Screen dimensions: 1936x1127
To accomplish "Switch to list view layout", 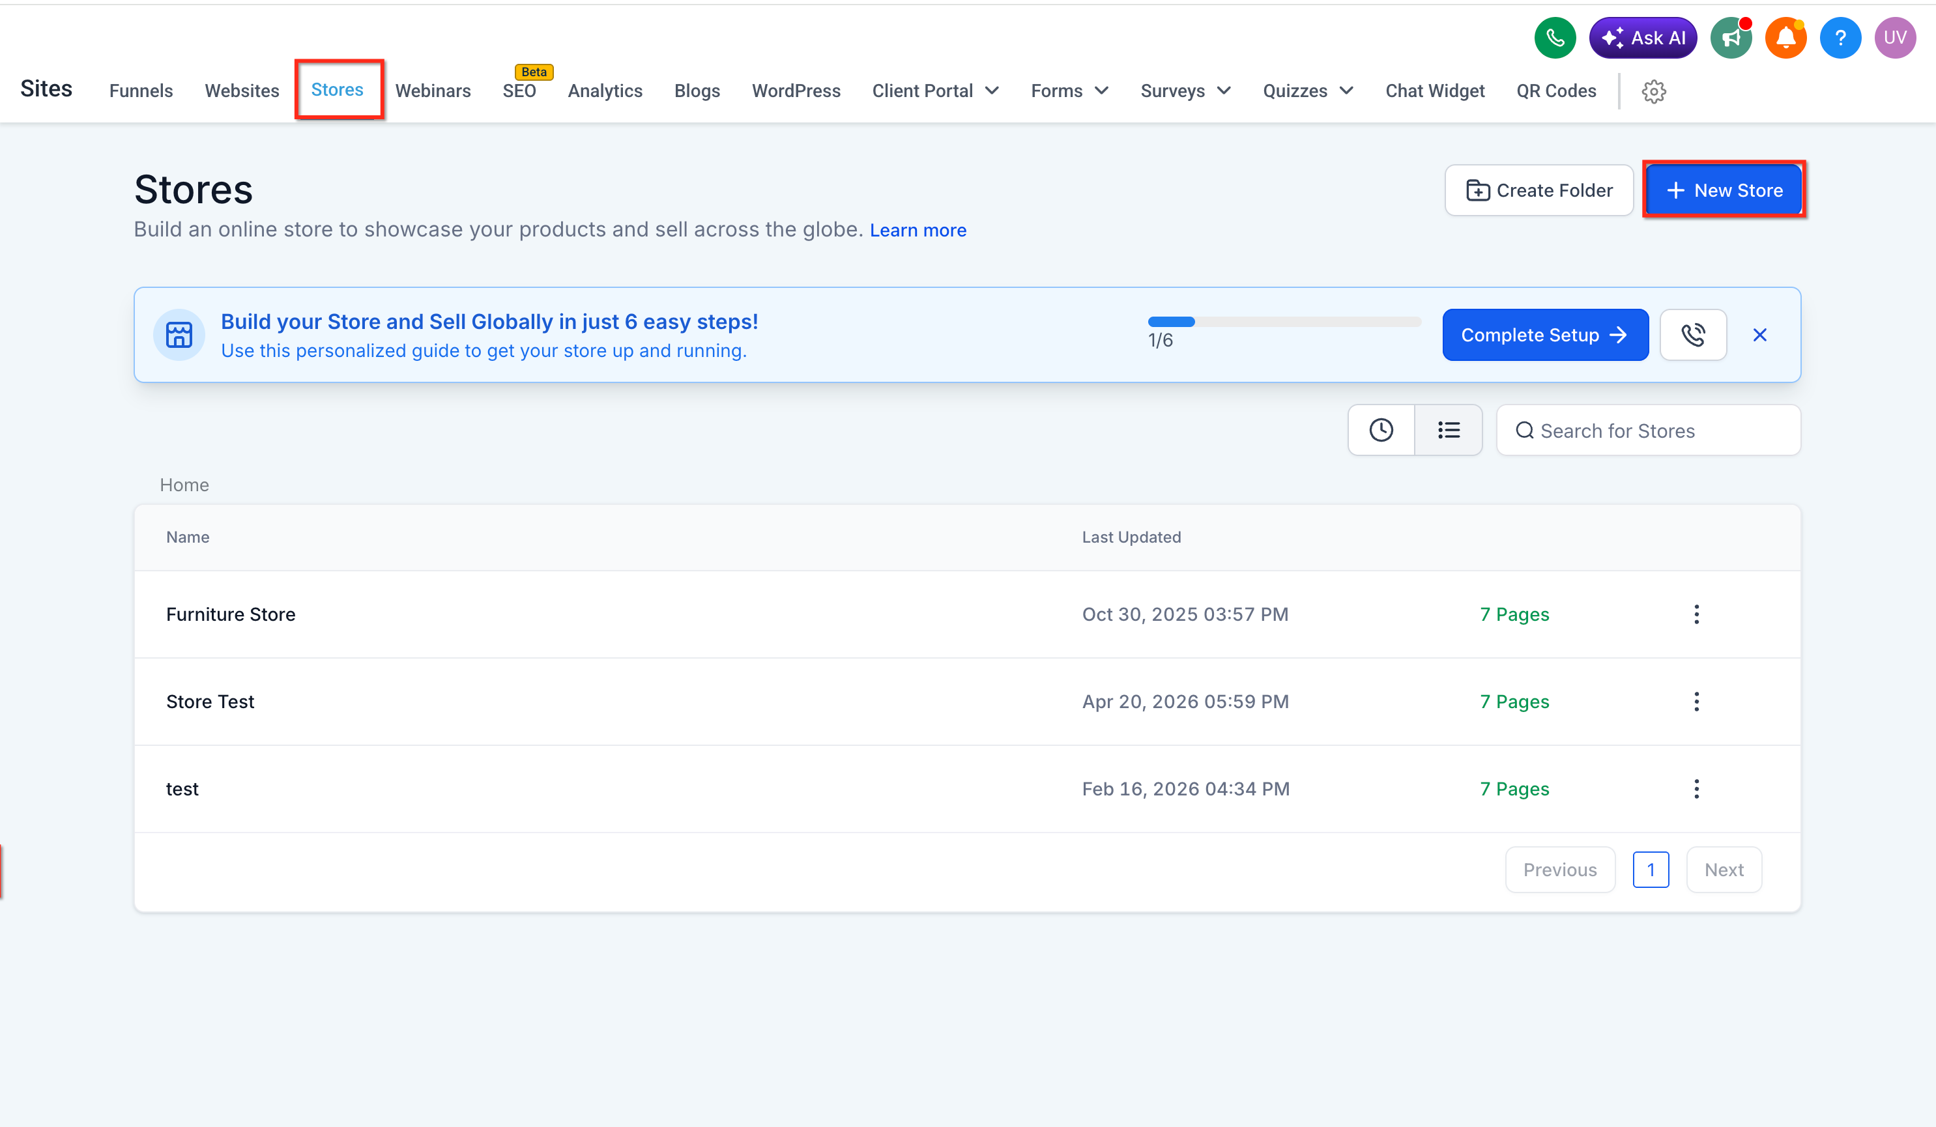I will (1448, 430).
